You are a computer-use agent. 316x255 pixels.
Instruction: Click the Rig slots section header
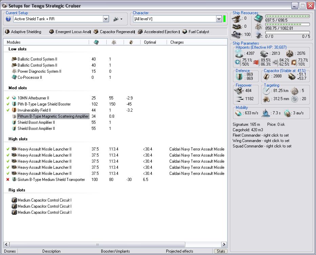(x=17, y=190)
